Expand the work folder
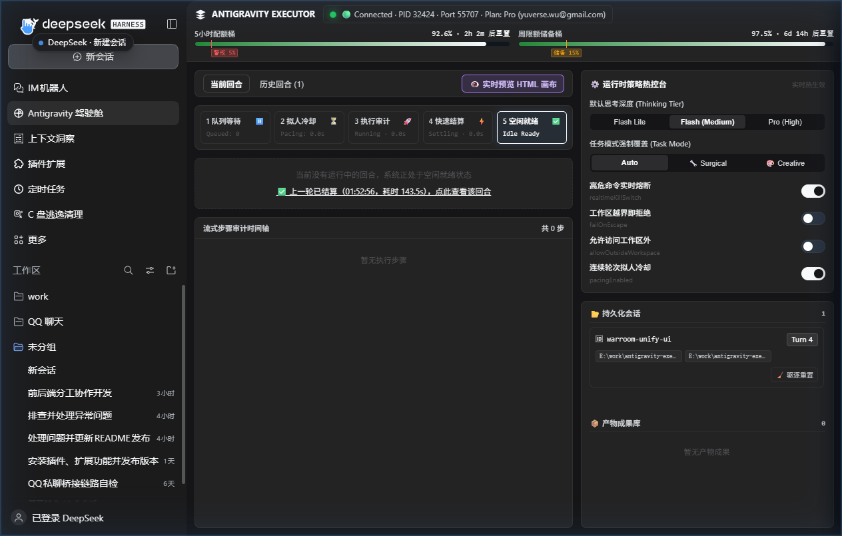The image size is (842, 536). [x=93, y=296]
